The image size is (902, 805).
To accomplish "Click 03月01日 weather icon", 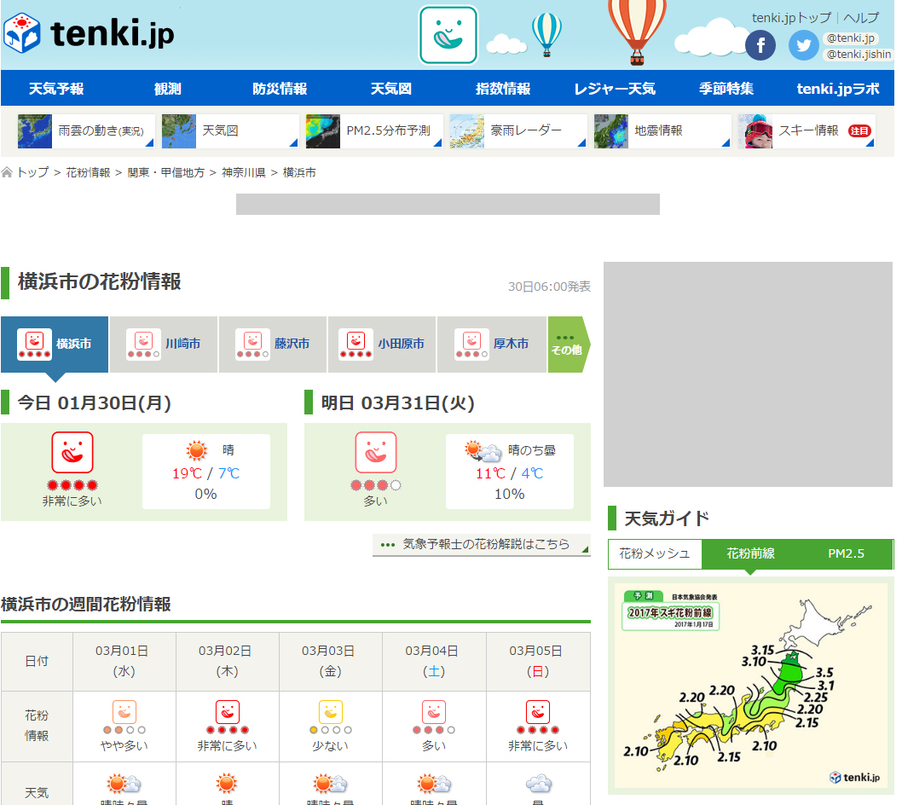I will click(124, 784).
